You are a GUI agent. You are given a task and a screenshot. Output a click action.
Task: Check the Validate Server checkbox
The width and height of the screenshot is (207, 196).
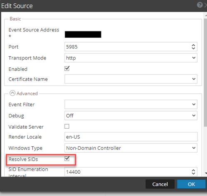[x=67, y=126]
